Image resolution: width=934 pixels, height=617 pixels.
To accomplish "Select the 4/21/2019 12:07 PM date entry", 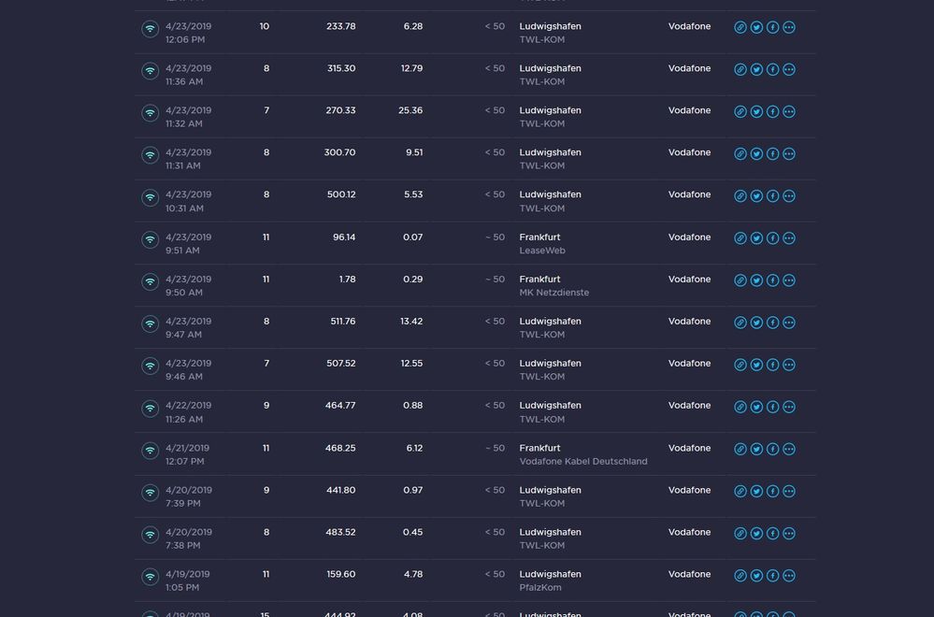I will (187, 454).
